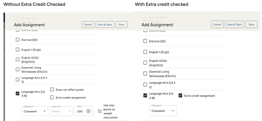
Task: Uncheck the ticked Extra credit assignment box
Action: tap(180, 96)
